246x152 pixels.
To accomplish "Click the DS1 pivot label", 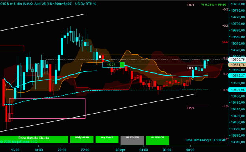I will (191, 108).
